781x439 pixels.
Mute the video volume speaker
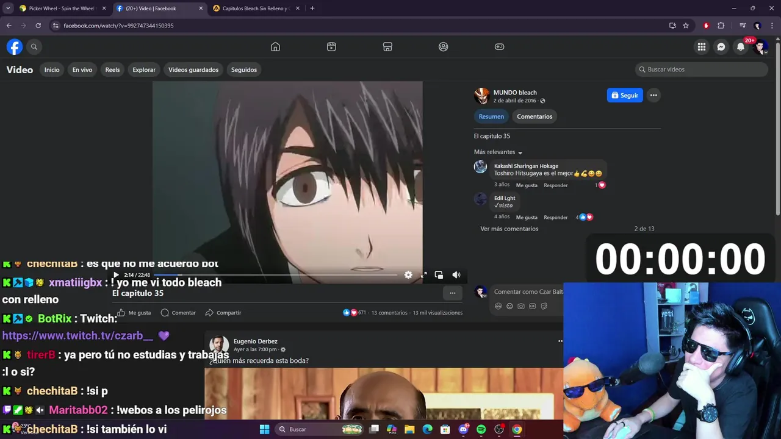click(456, 275)
